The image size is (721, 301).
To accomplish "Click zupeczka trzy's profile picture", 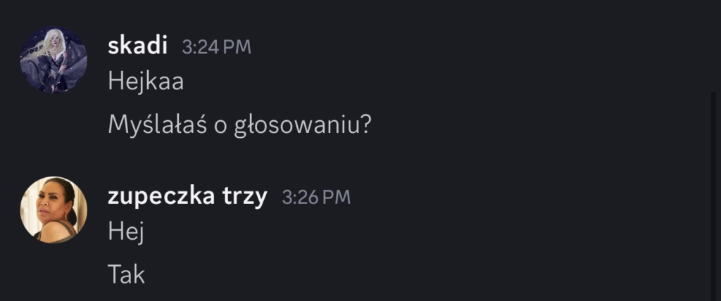I will [54, 210].
